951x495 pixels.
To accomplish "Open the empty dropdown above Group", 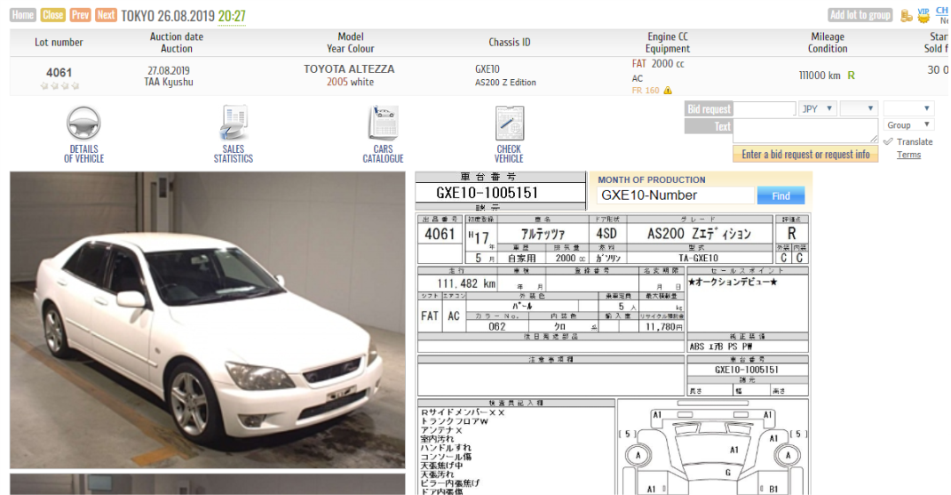I will click(908, 108).
